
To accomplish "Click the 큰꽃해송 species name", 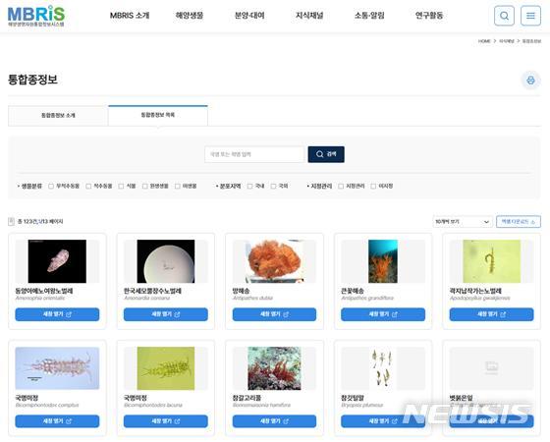I will point(353,291).
